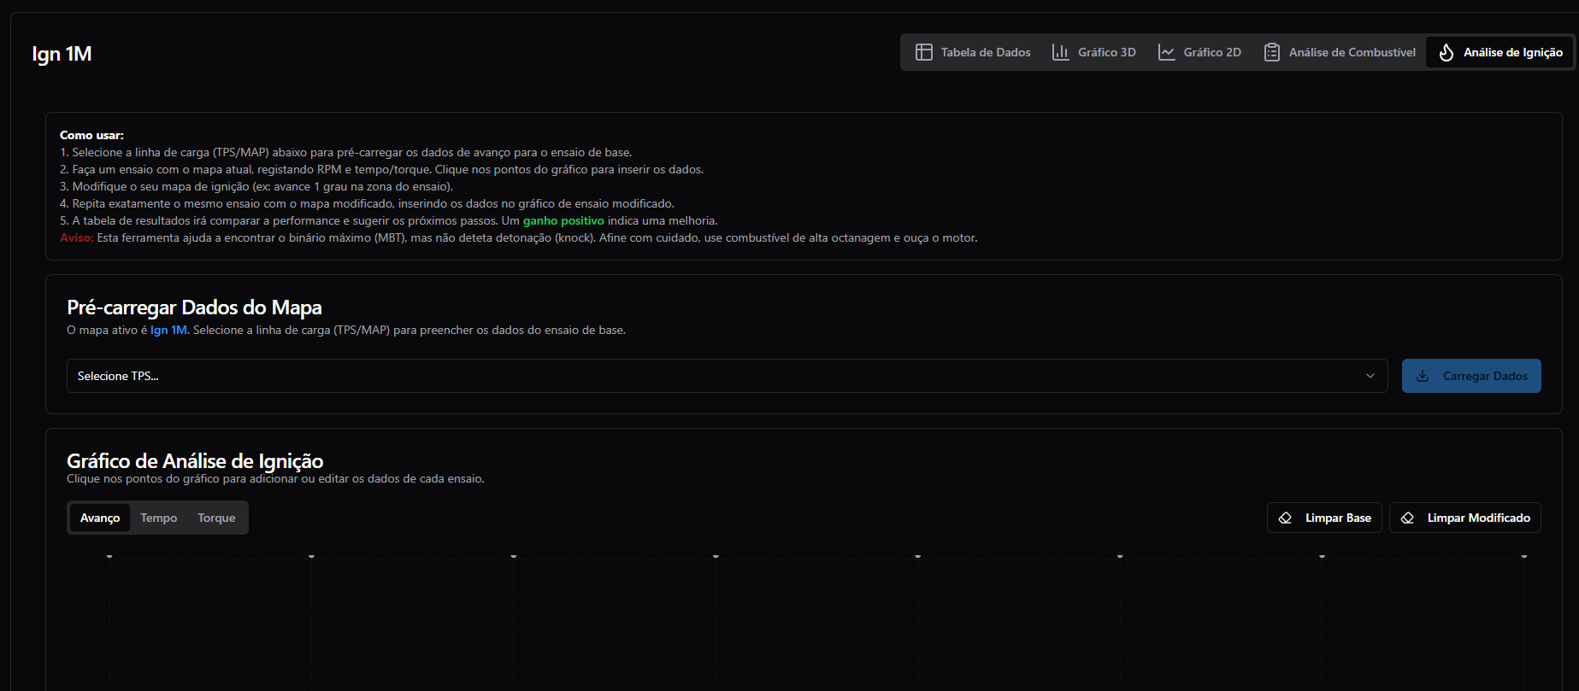Click the bar chart icon for Gráfico 3D
Image resolution: width=1579 pixels, height=691 pixels.
1060,52
